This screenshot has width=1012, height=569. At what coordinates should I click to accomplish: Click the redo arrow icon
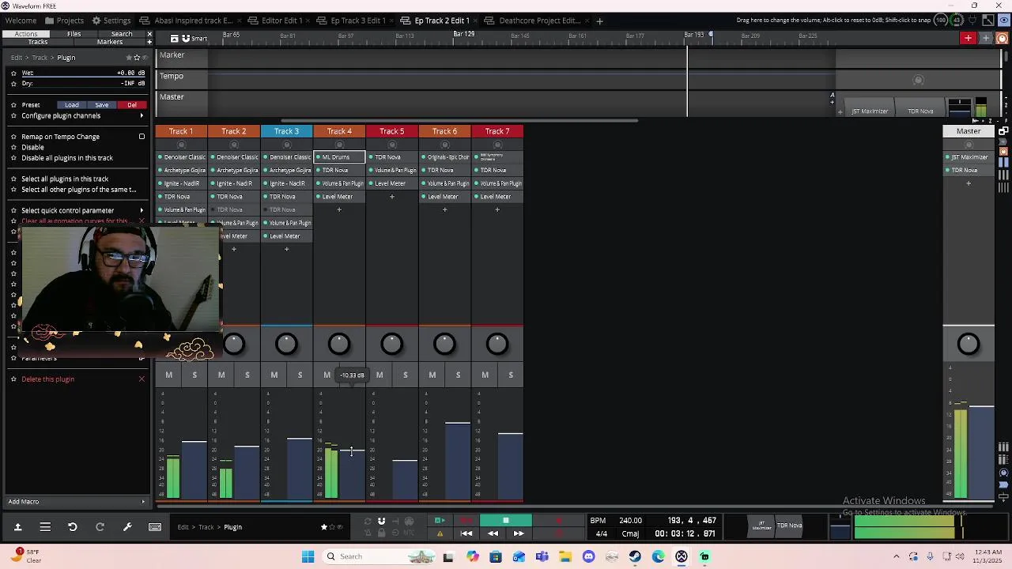100,527
